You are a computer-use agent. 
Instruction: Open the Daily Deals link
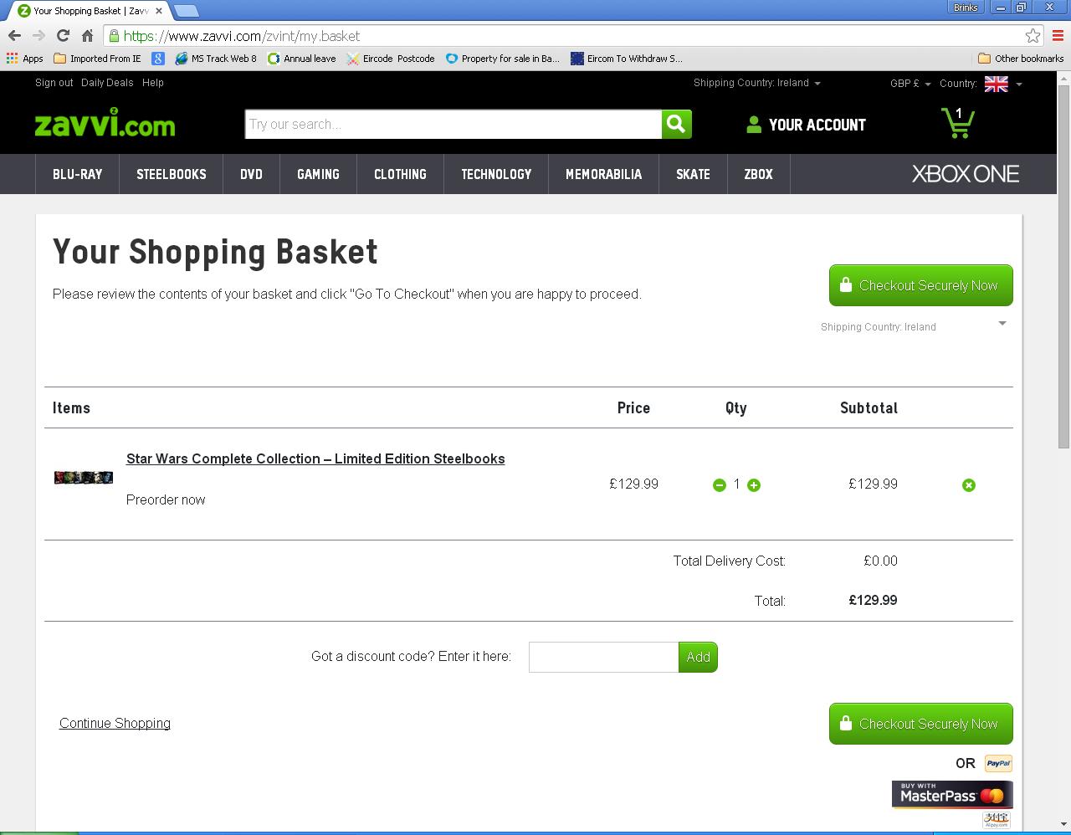tap(107, 83)
